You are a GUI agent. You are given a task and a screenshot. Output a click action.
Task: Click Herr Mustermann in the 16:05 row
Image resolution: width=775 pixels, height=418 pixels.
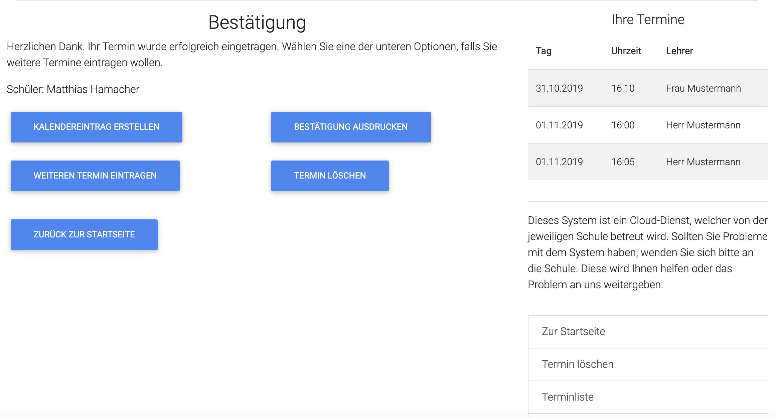(x=703, y=162)
